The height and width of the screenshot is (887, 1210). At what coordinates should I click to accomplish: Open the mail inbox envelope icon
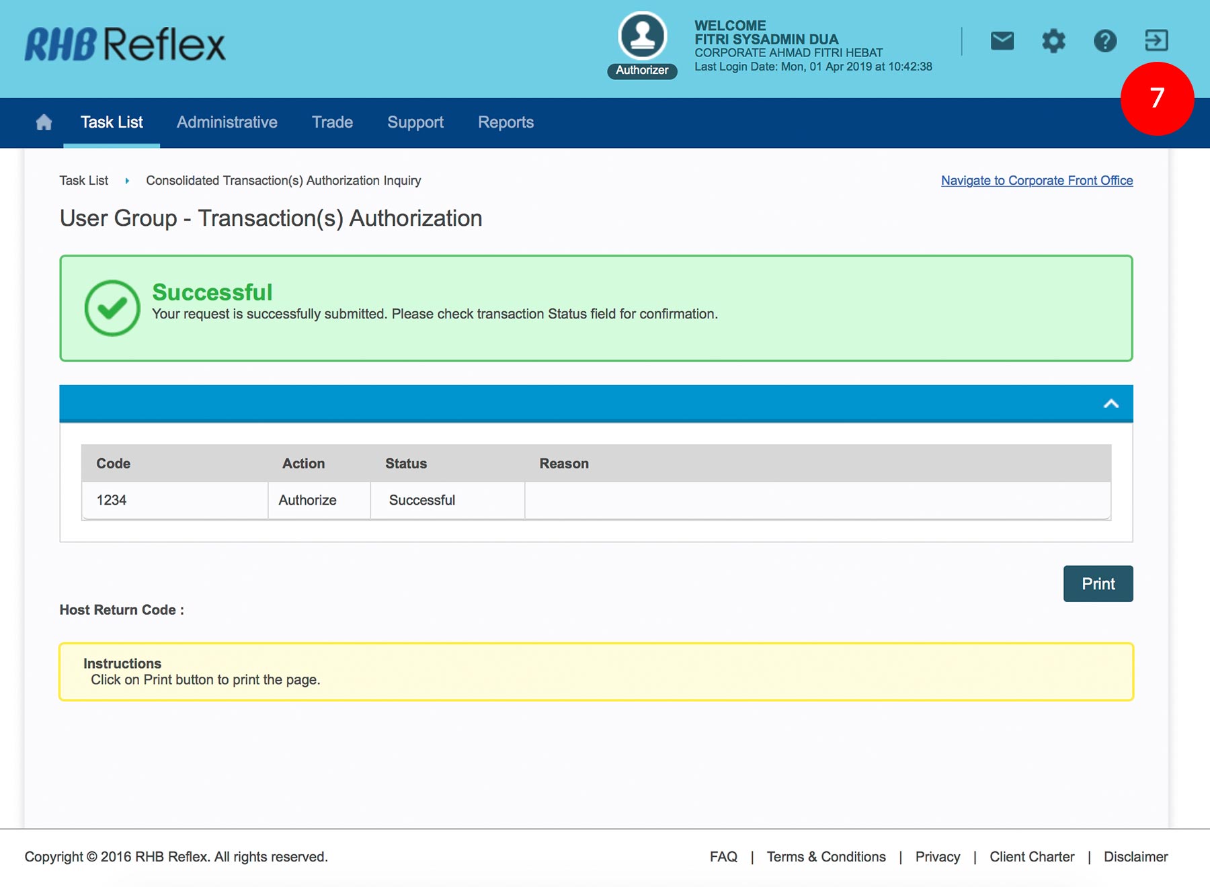[1002, 41]
